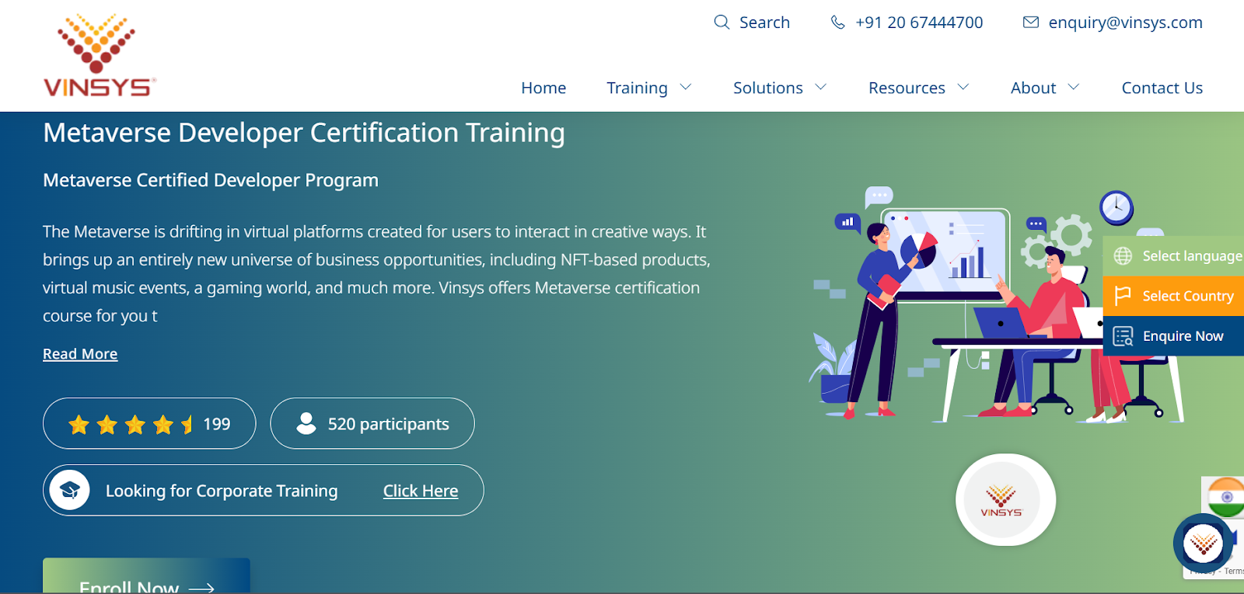Click the Looking for Corporate Training text

[222, 491]
